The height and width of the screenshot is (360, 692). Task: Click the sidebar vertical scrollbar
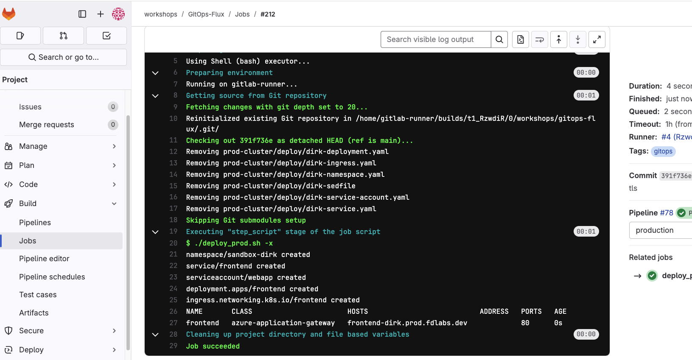point(128,232)
